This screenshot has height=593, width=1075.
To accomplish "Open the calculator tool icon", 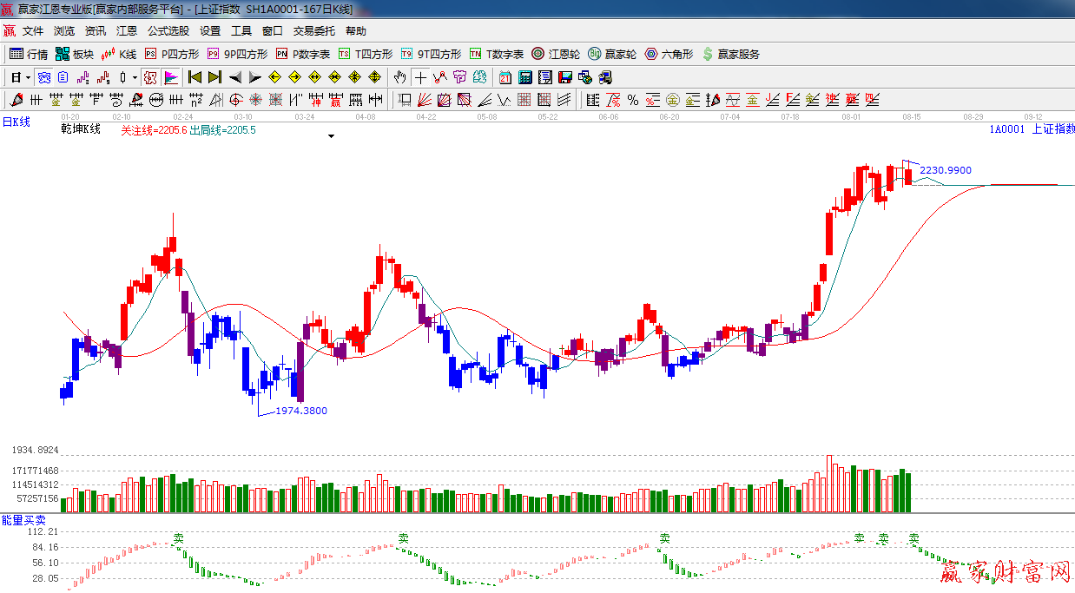I will pos(524,77).
